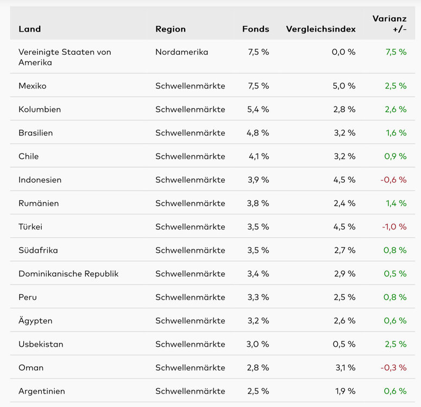Screen dimensions: 421x407
Task: Click the Indonesien variance value -0,6 %
Action: 393,180
